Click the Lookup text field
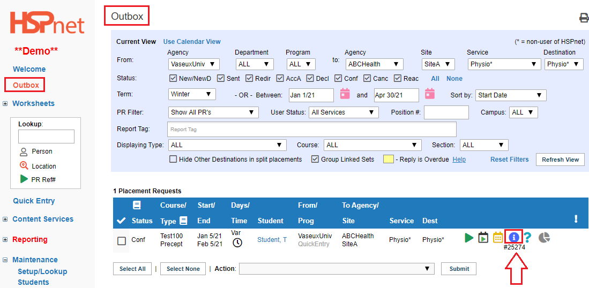Image resolution: width=589 pixels, height=288 pixels. [x=46, y=137]
